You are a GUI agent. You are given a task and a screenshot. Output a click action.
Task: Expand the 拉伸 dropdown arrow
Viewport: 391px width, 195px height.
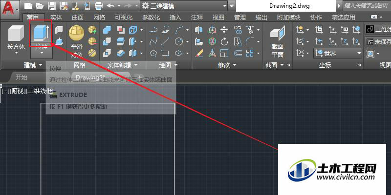[42, 53]
